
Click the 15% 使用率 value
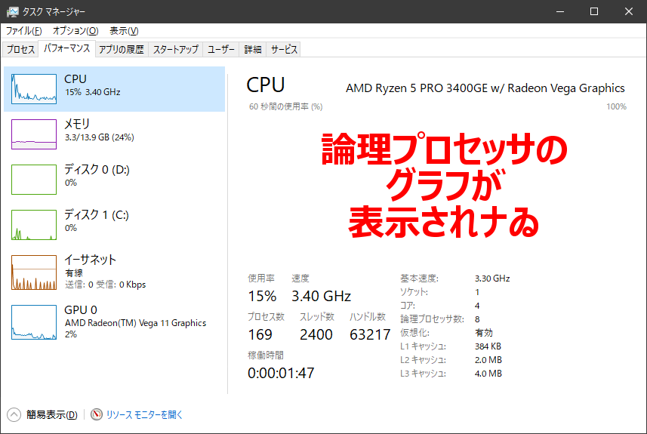click(262, 296)
